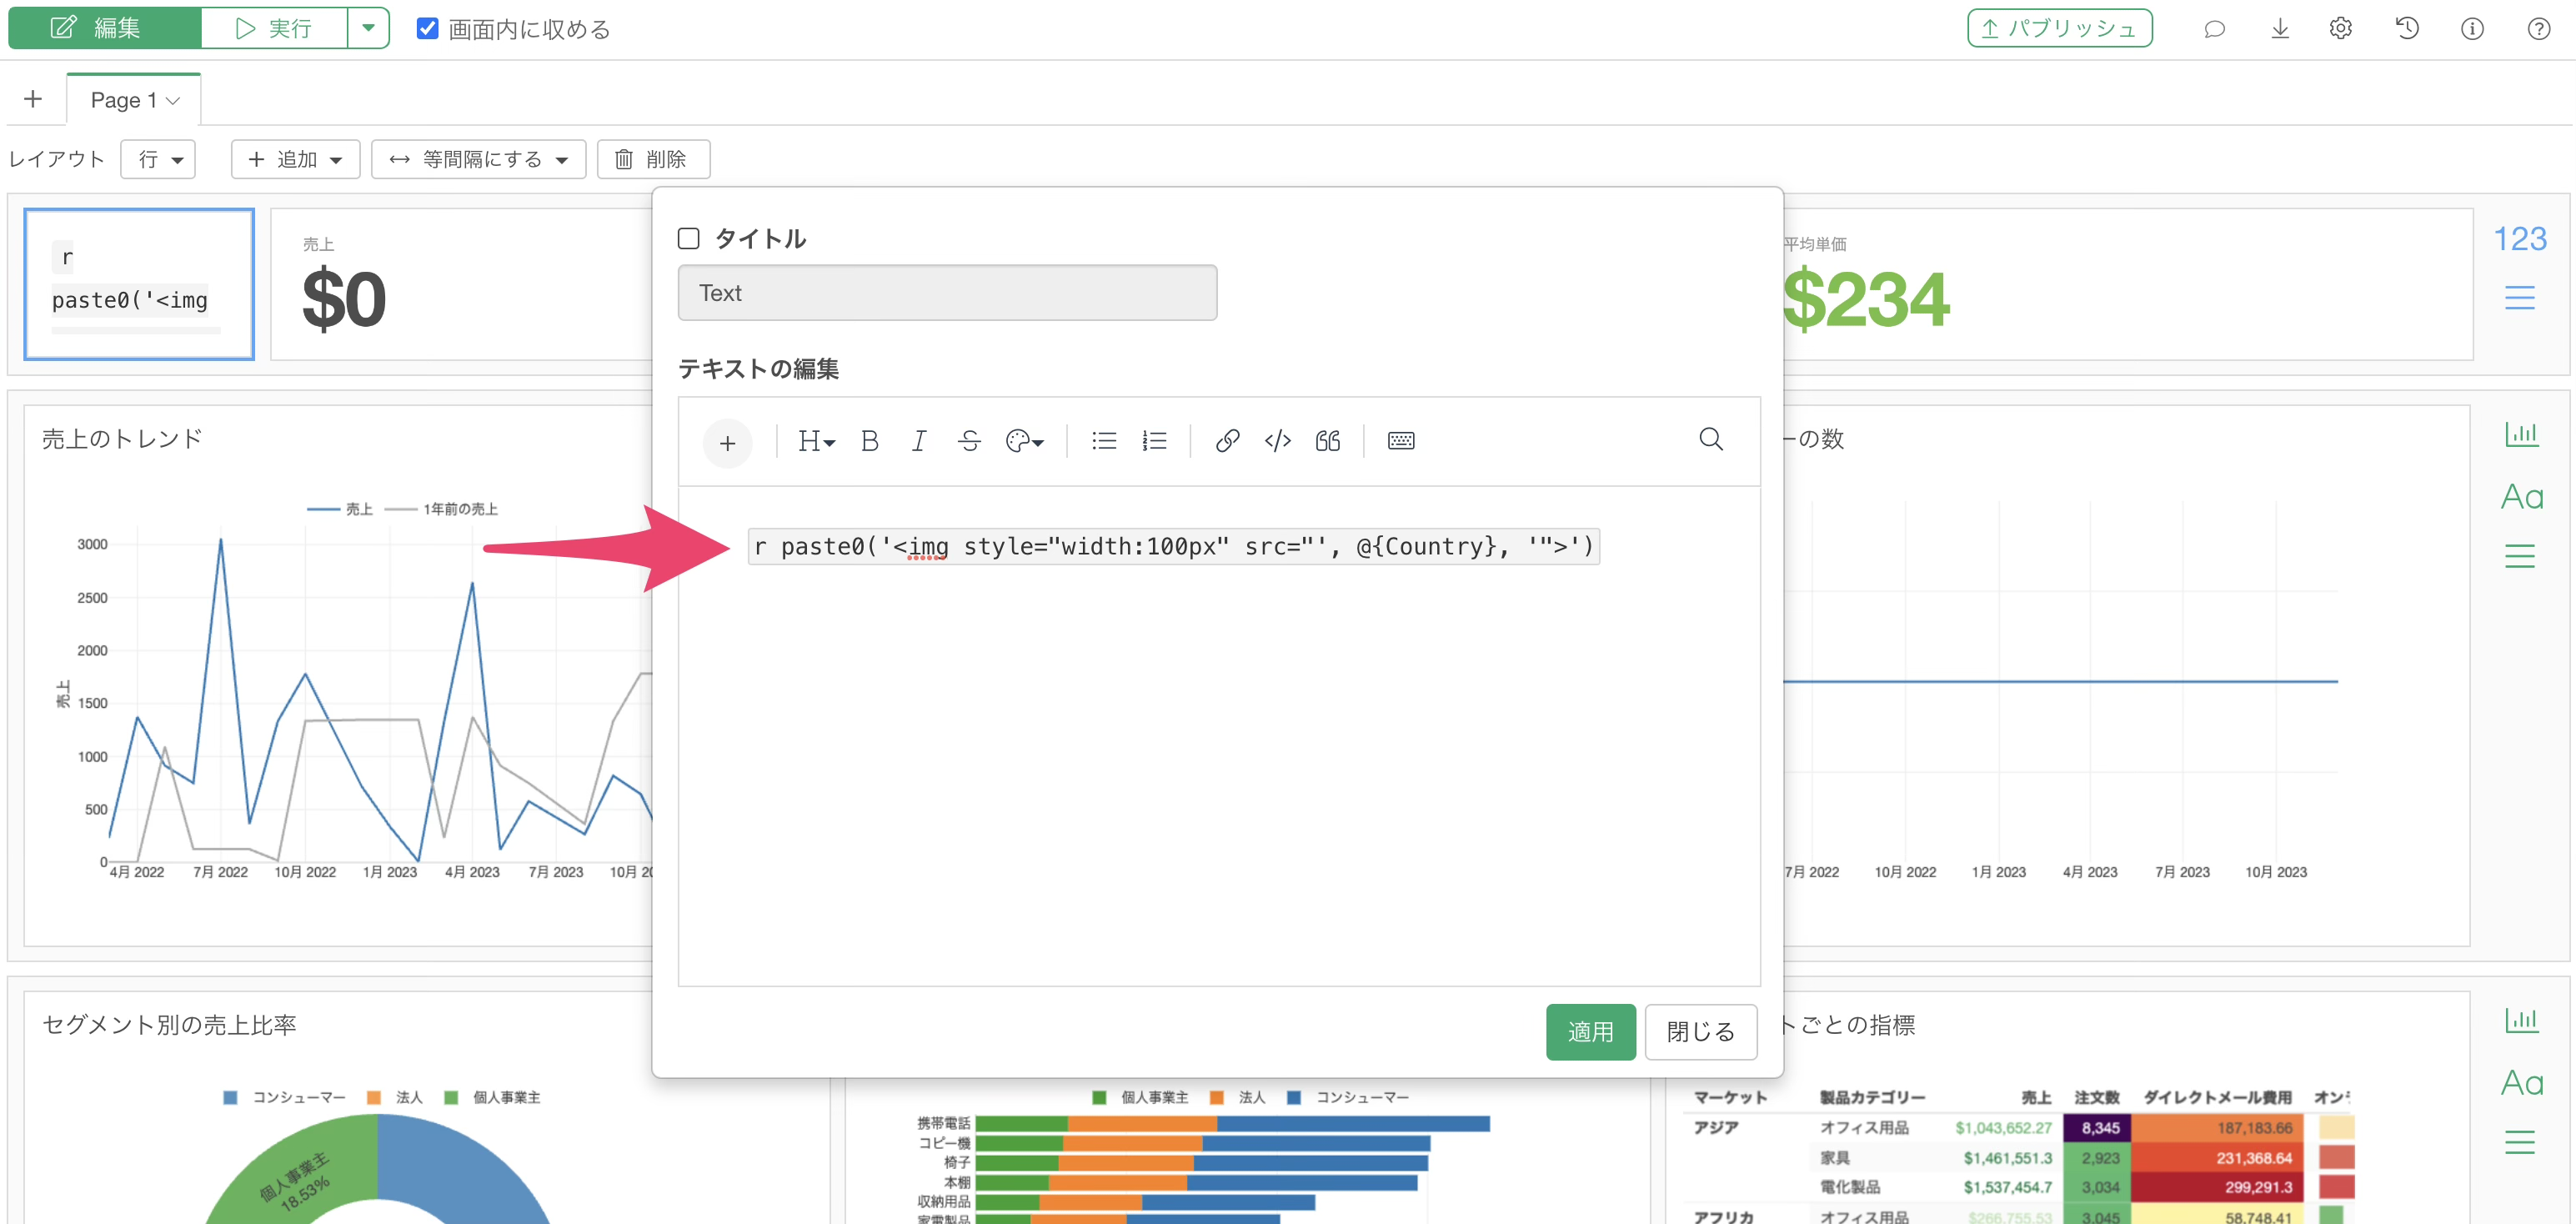
Task: Toggle italic formatting
Action: coord(919,441)
